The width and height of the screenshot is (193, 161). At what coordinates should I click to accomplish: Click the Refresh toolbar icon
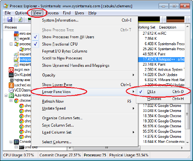[x=20, y=20]
